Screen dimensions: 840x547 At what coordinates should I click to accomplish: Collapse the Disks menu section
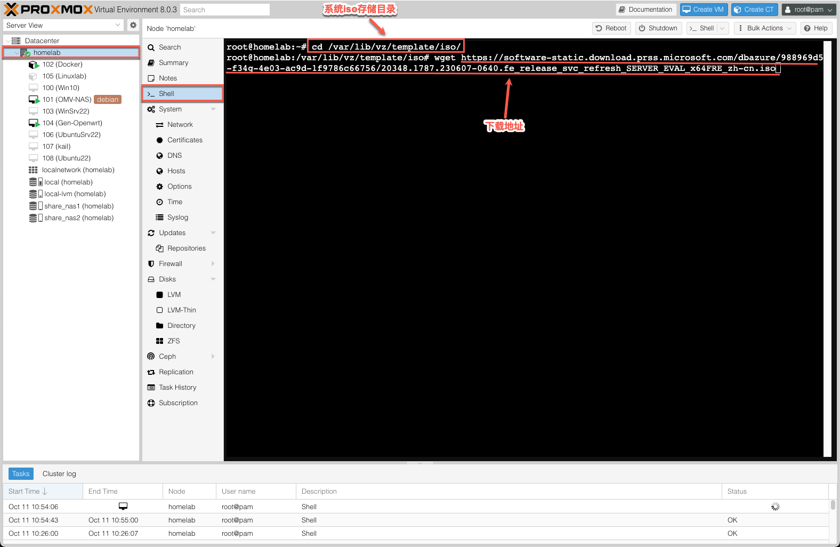point(213,279)
